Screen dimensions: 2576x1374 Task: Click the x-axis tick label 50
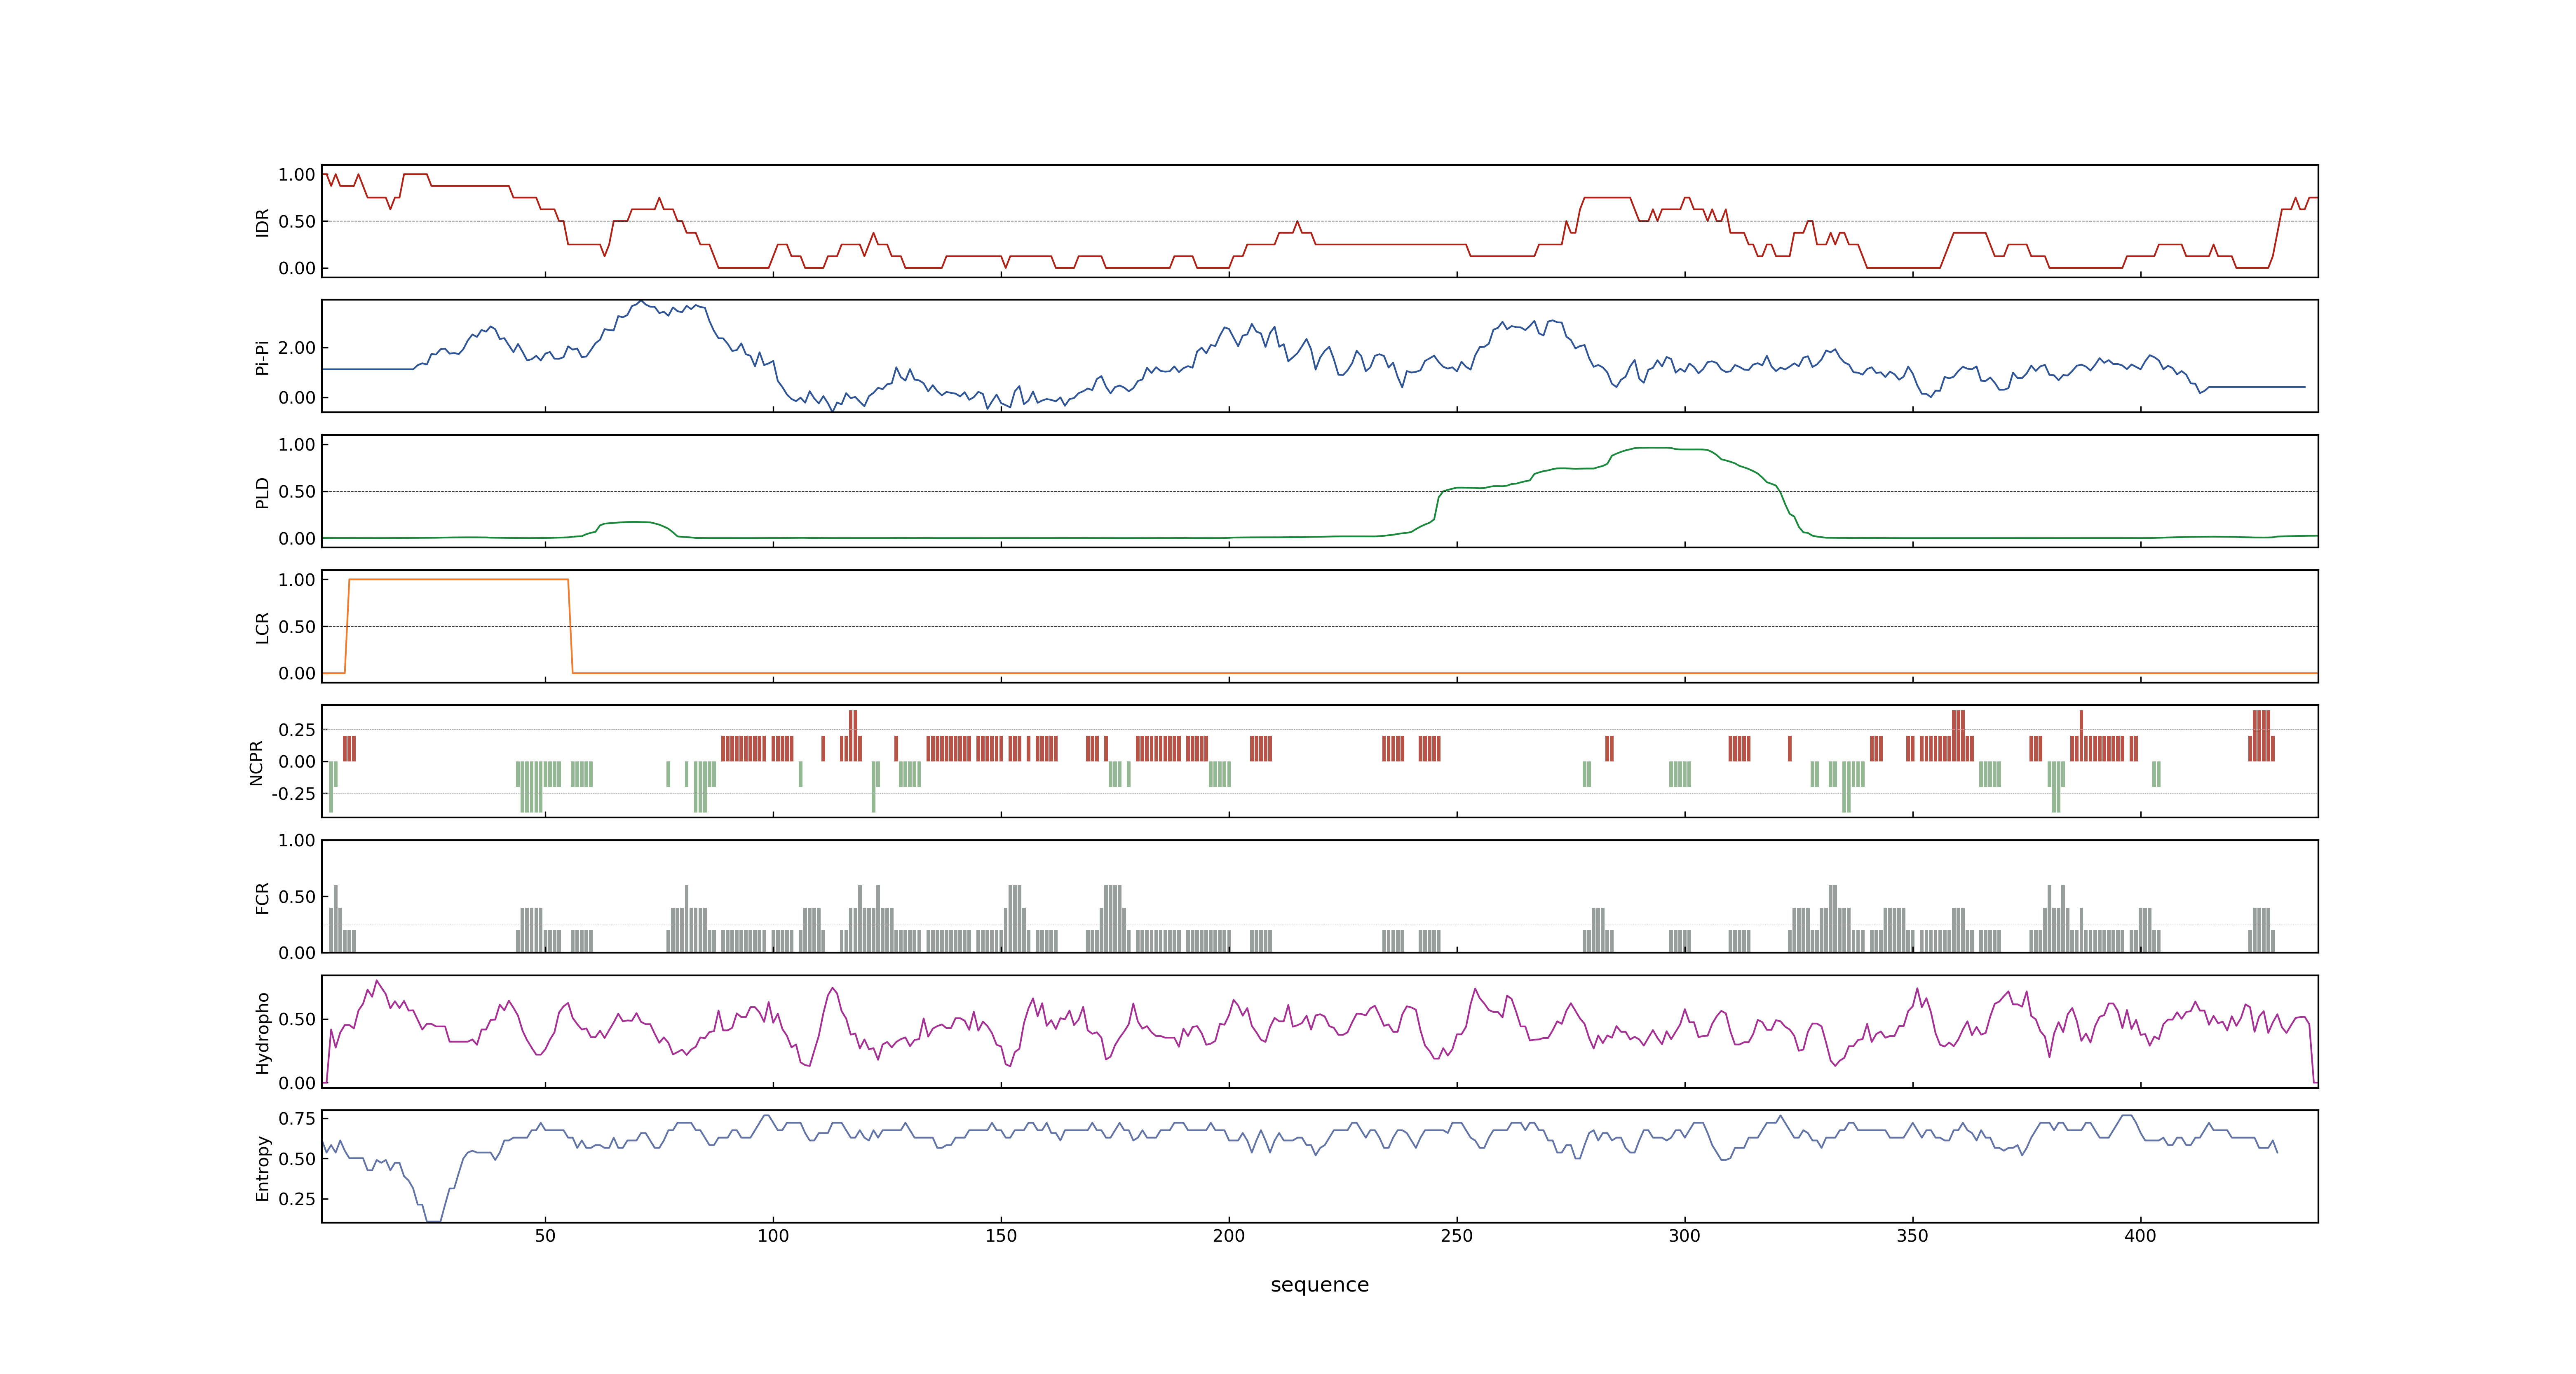tap(545, 1236)
